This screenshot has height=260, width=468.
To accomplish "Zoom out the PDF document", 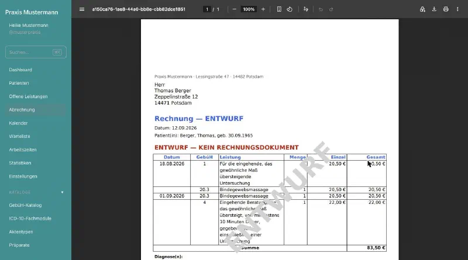I will click(235, 9).
